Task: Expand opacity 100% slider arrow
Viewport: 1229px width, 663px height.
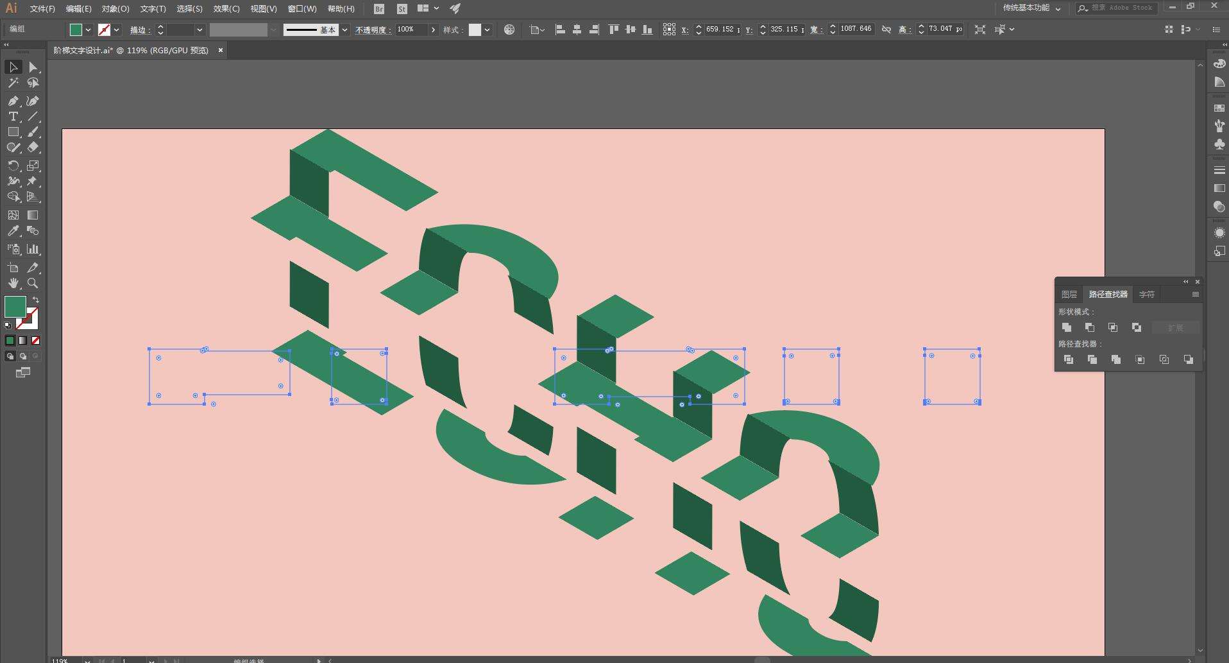Action: (x=434, y=30)
